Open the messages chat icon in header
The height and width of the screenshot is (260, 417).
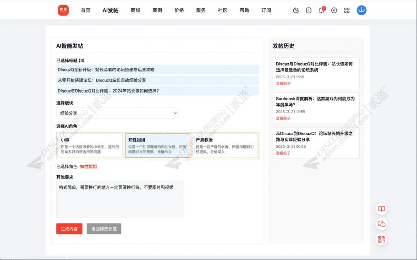(x=308, y=11)
